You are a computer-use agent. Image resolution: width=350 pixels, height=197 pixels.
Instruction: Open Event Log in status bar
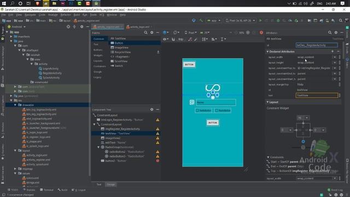click(335, 190)
